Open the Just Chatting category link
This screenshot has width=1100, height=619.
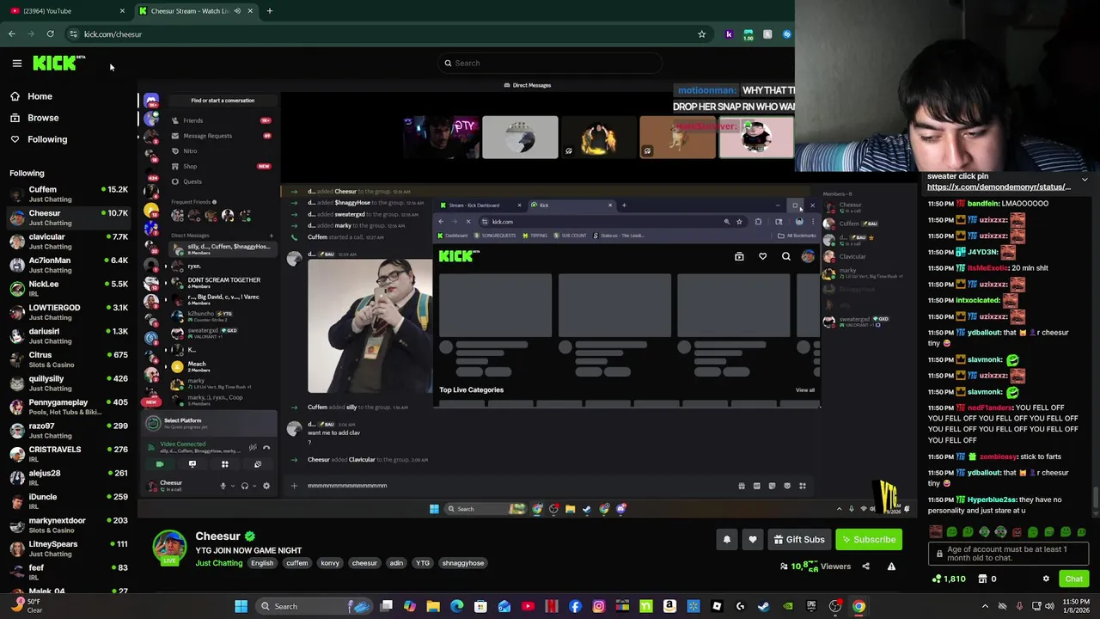click(x=218, y=563)
